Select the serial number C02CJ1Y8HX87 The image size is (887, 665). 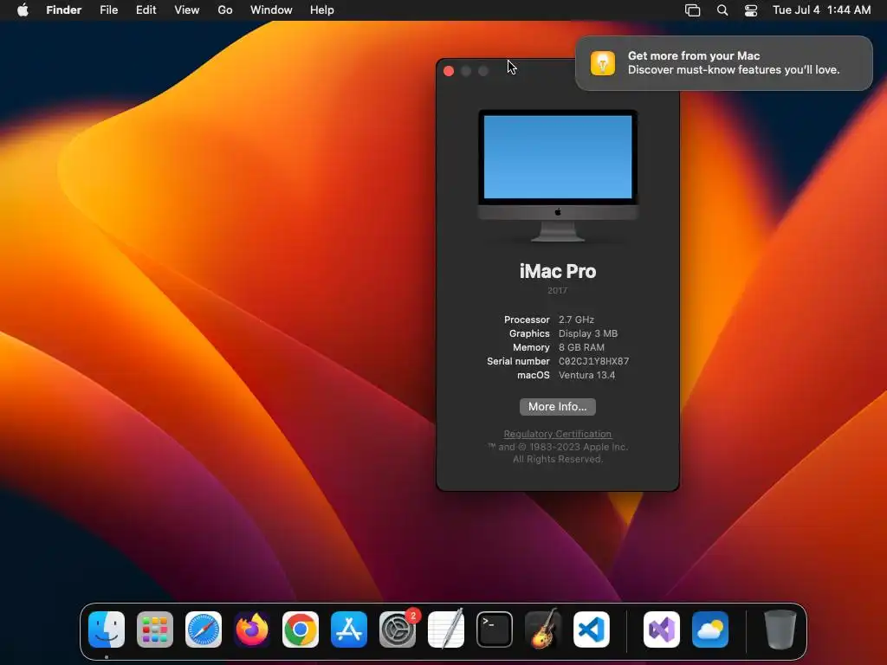coord(593,361)
